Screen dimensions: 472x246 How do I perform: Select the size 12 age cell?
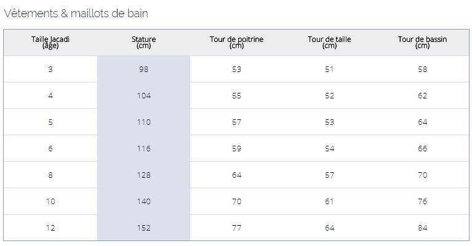(x=50, y=228)
